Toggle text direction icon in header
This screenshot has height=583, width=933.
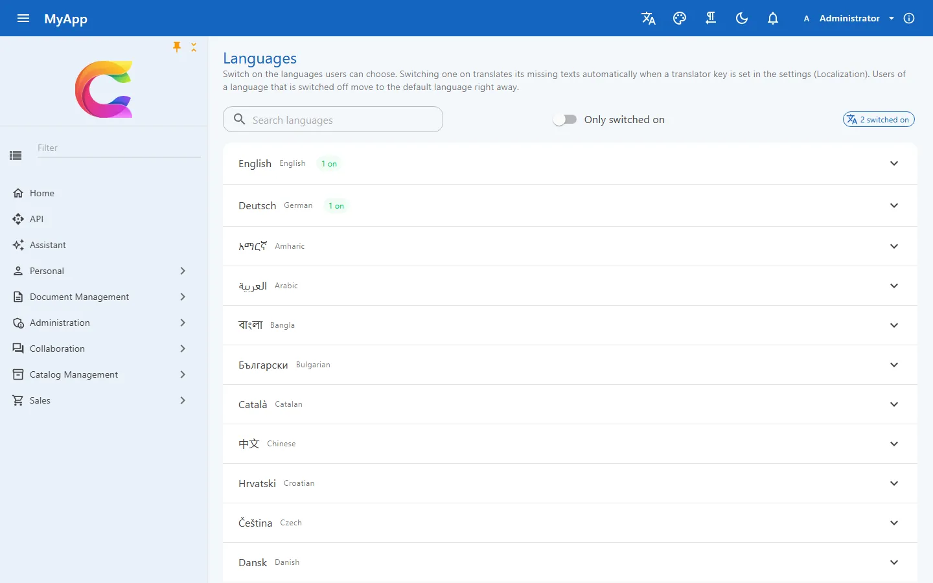pyautogui.click(x=711, y=18)
